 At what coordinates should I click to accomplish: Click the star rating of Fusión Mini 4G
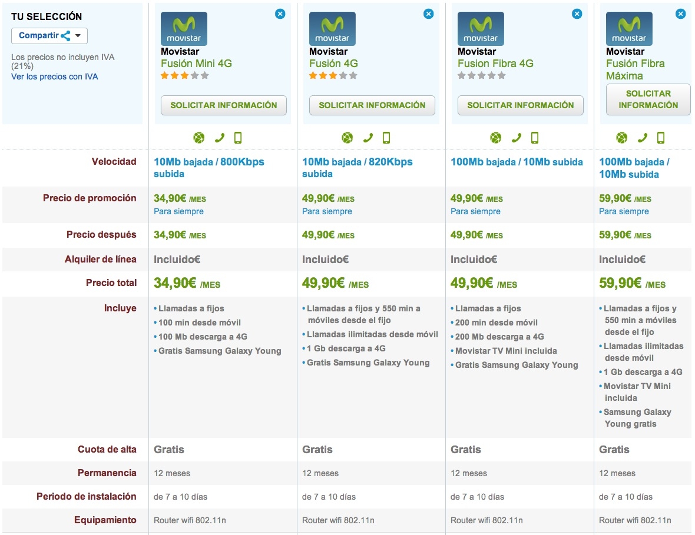(185, 76)
